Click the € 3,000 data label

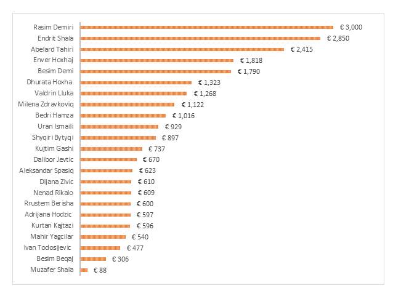coord(351,27)
